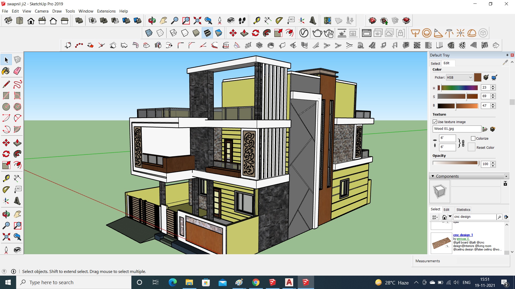515x289 pixels.
Task: Open the Draw menu
Action: 57,11
